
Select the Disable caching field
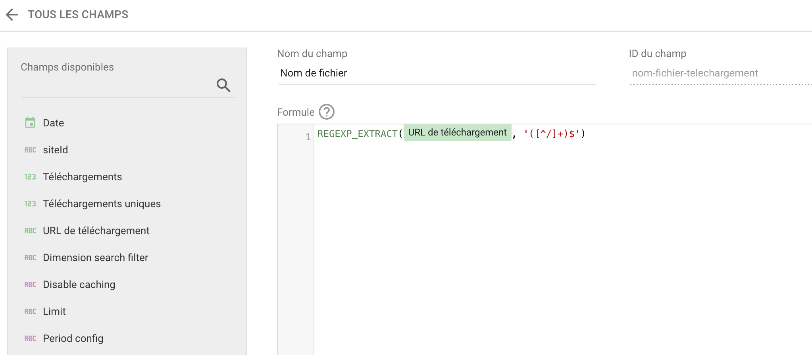(x=79, y=284)
